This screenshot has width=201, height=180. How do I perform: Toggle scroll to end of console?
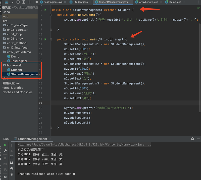click(x=12, y=163)
